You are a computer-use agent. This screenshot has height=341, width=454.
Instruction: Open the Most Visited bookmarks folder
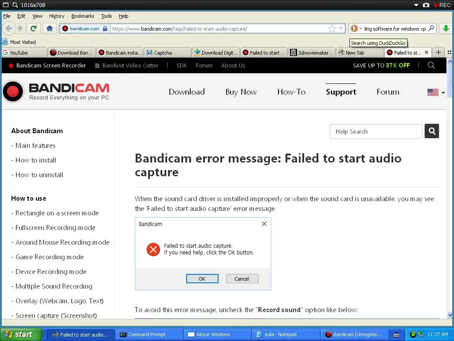pos(19,42)
